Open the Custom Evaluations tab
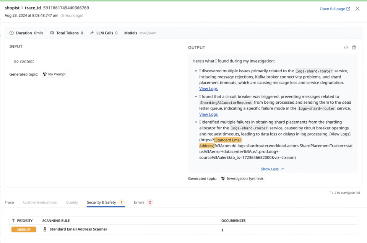Screen dimensions: 367x243 (40, 202)
